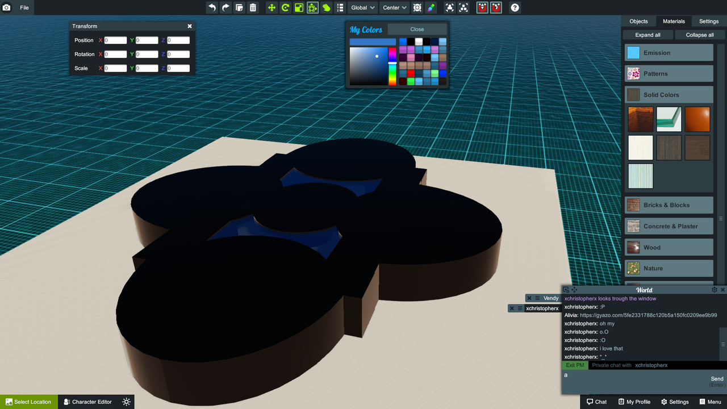Image resolution: width=727 pixels, height=409 pixels.
Task: Duplicate the selected object
Action: coord(239,7)
